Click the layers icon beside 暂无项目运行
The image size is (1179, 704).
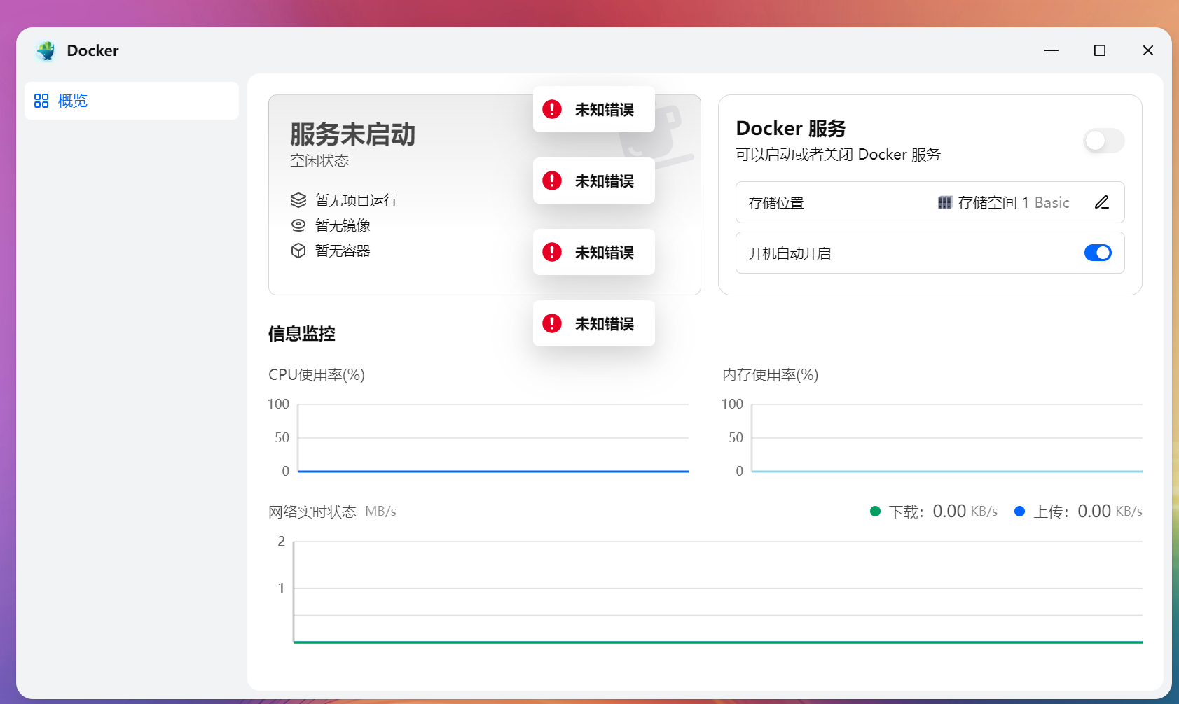(298, 199)
